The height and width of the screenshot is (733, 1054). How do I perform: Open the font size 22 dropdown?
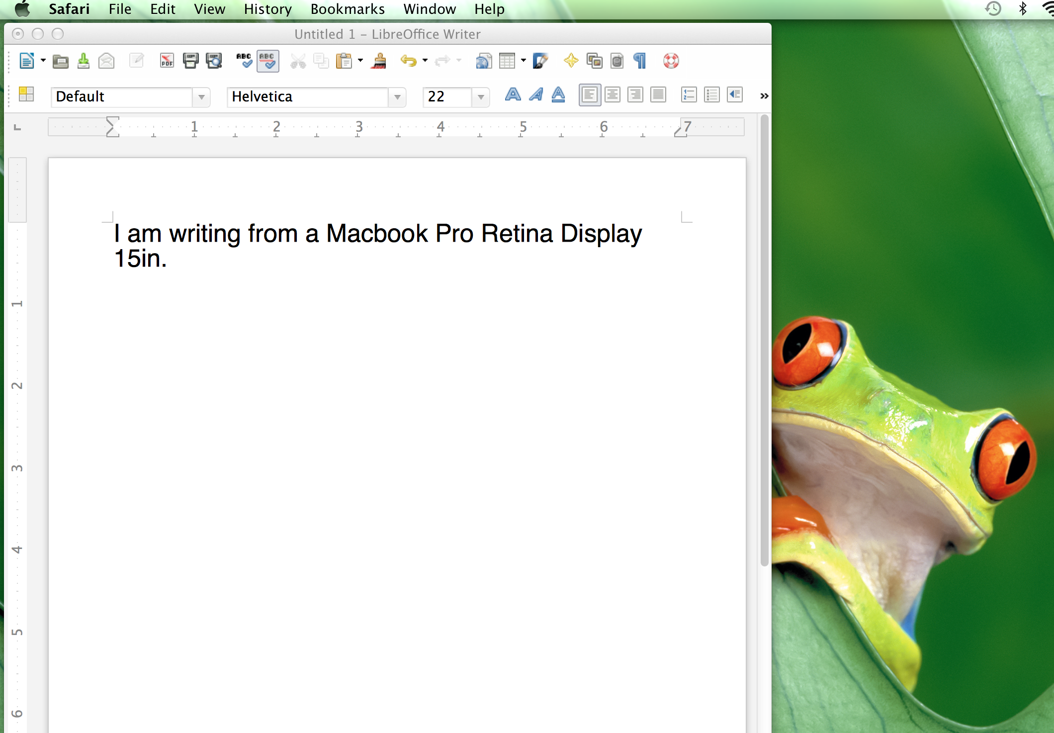click(x=480, y=97)
